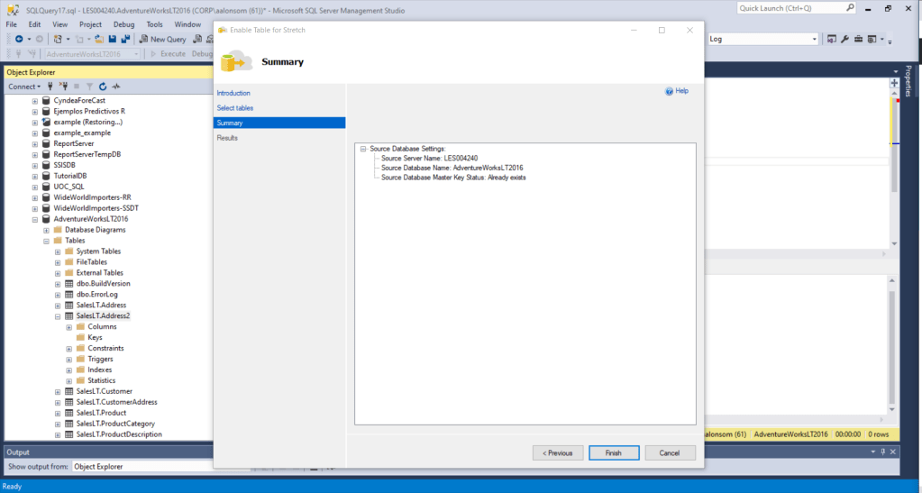
Task: Collapse Source Database Settings tree node
Action: point(362,148)
